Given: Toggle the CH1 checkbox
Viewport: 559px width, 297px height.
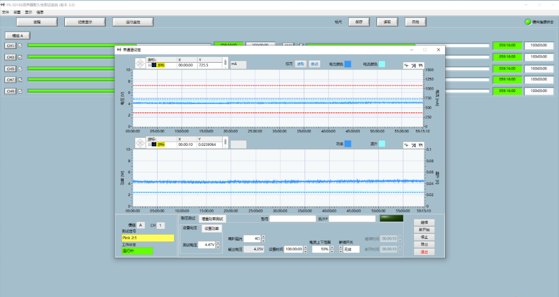Looking at the screenshot, I should (x=20, y=46).
